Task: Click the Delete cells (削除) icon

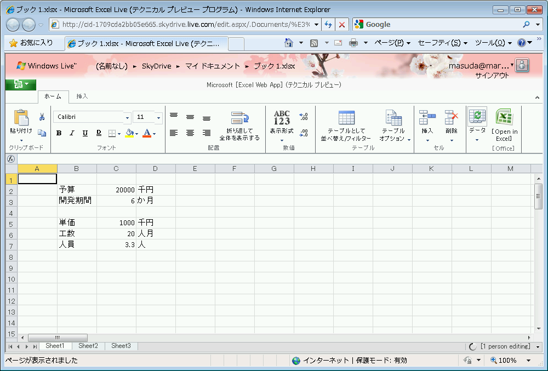Action: (451, 118)
